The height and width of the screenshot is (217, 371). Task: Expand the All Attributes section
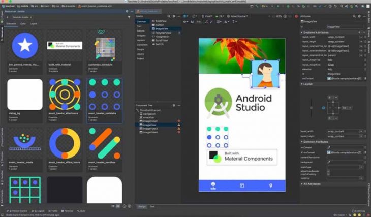(x=302, y=184)
